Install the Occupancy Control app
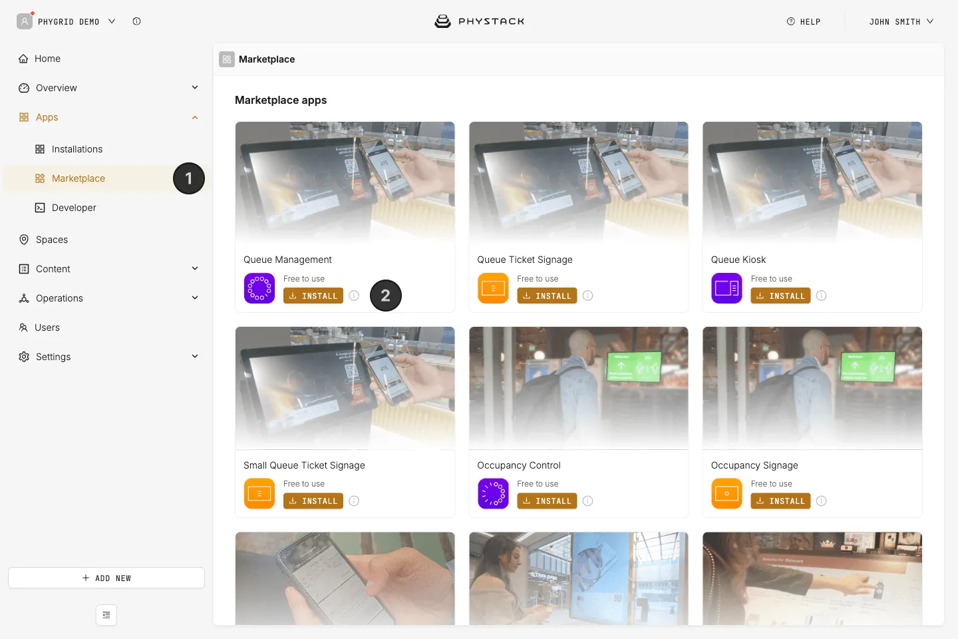This screenshot has height=639, width=958. (547, 501)
